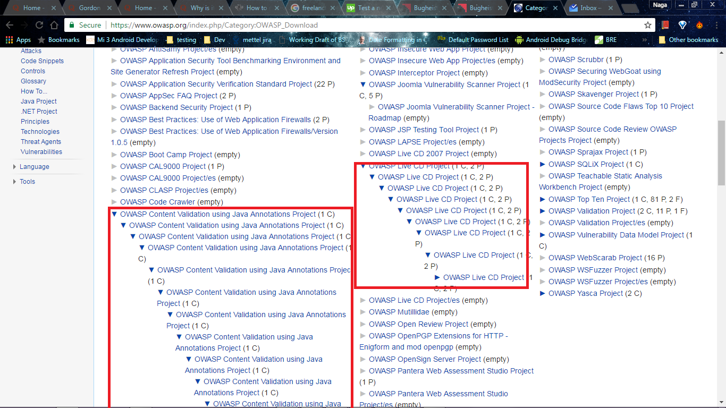Open the OWASP WebScarab Project link
Image resolution: width=726 pixels, height=408 pixels.
595,258
